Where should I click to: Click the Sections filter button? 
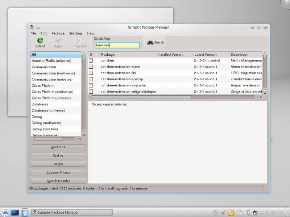(58, 147)
